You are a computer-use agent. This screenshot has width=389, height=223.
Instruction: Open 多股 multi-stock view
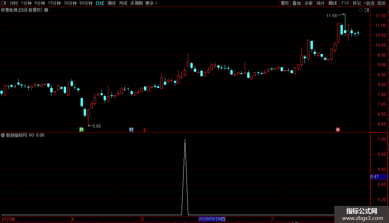[x=308, y=3]
